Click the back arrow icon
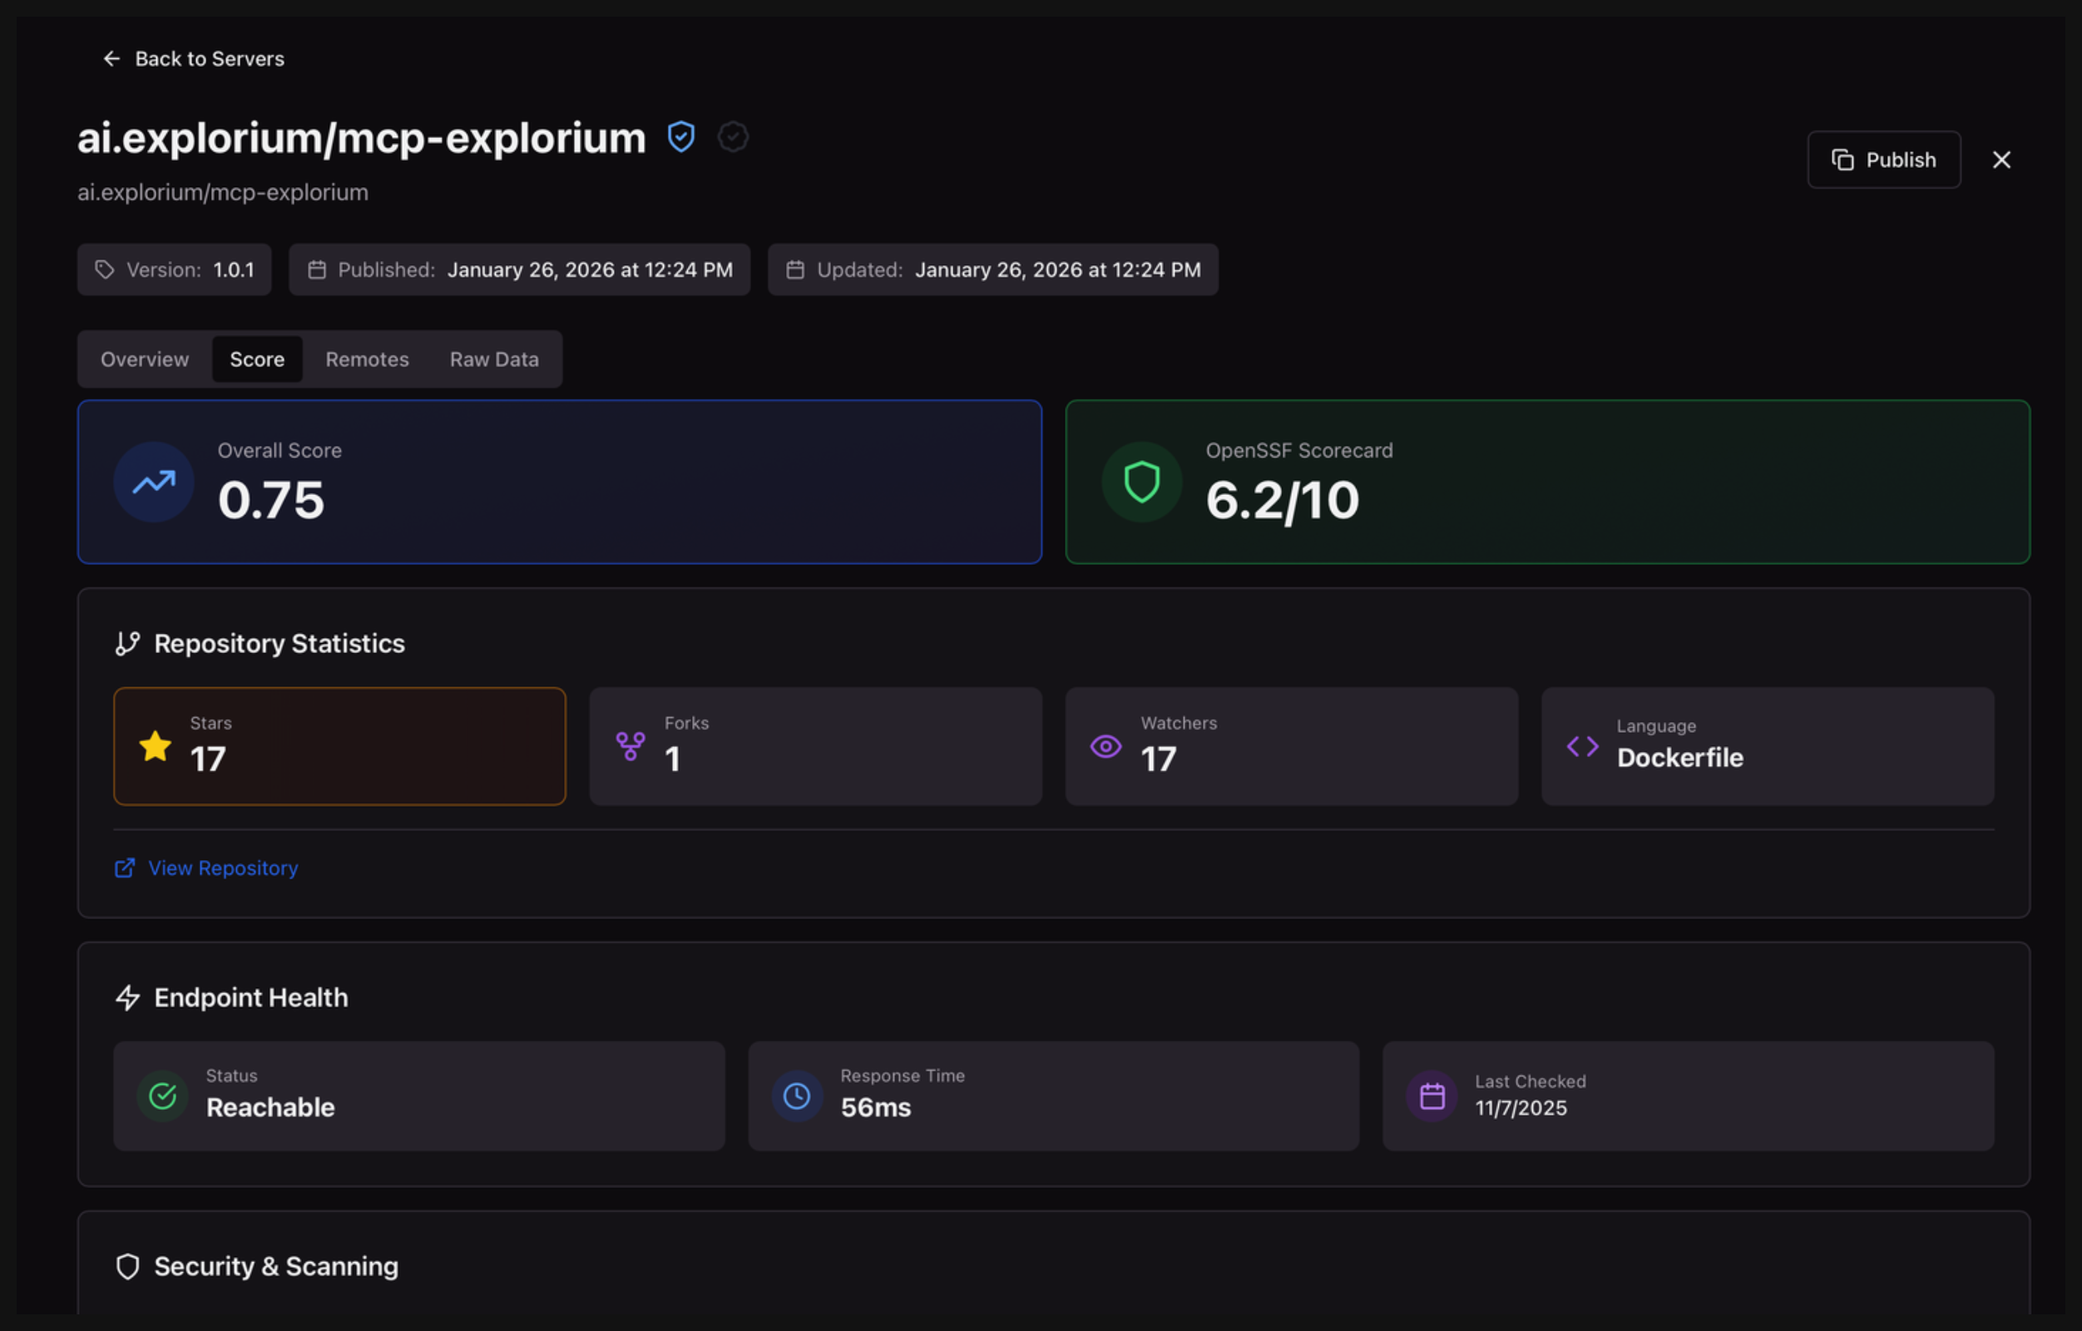This screenshot has height=1331, width=2082. pos(111,59)
